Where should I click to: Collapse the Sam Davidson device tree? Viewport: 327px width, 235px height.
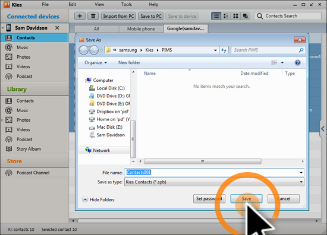pos(3,28)
